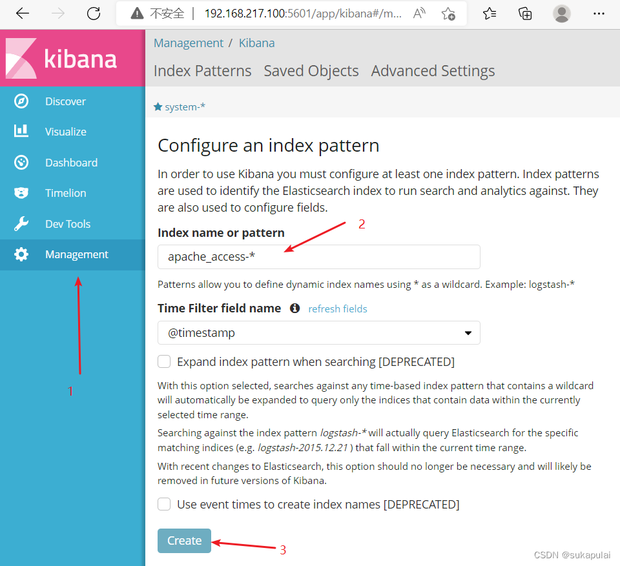
Task: Open the Saved Objects tab
Action: coord(311,71)
